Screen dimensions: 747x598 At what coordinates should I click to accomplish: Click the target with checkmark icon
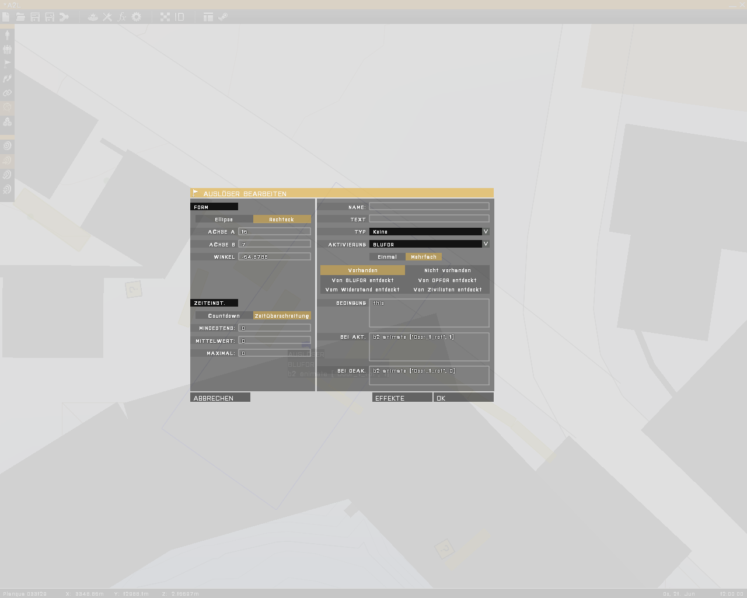(x=7, y=175)
